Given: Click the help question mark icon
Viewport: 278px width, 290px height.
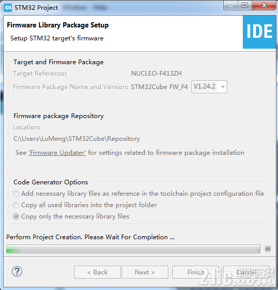Looking at the screenshot, I should click(17, 272).
